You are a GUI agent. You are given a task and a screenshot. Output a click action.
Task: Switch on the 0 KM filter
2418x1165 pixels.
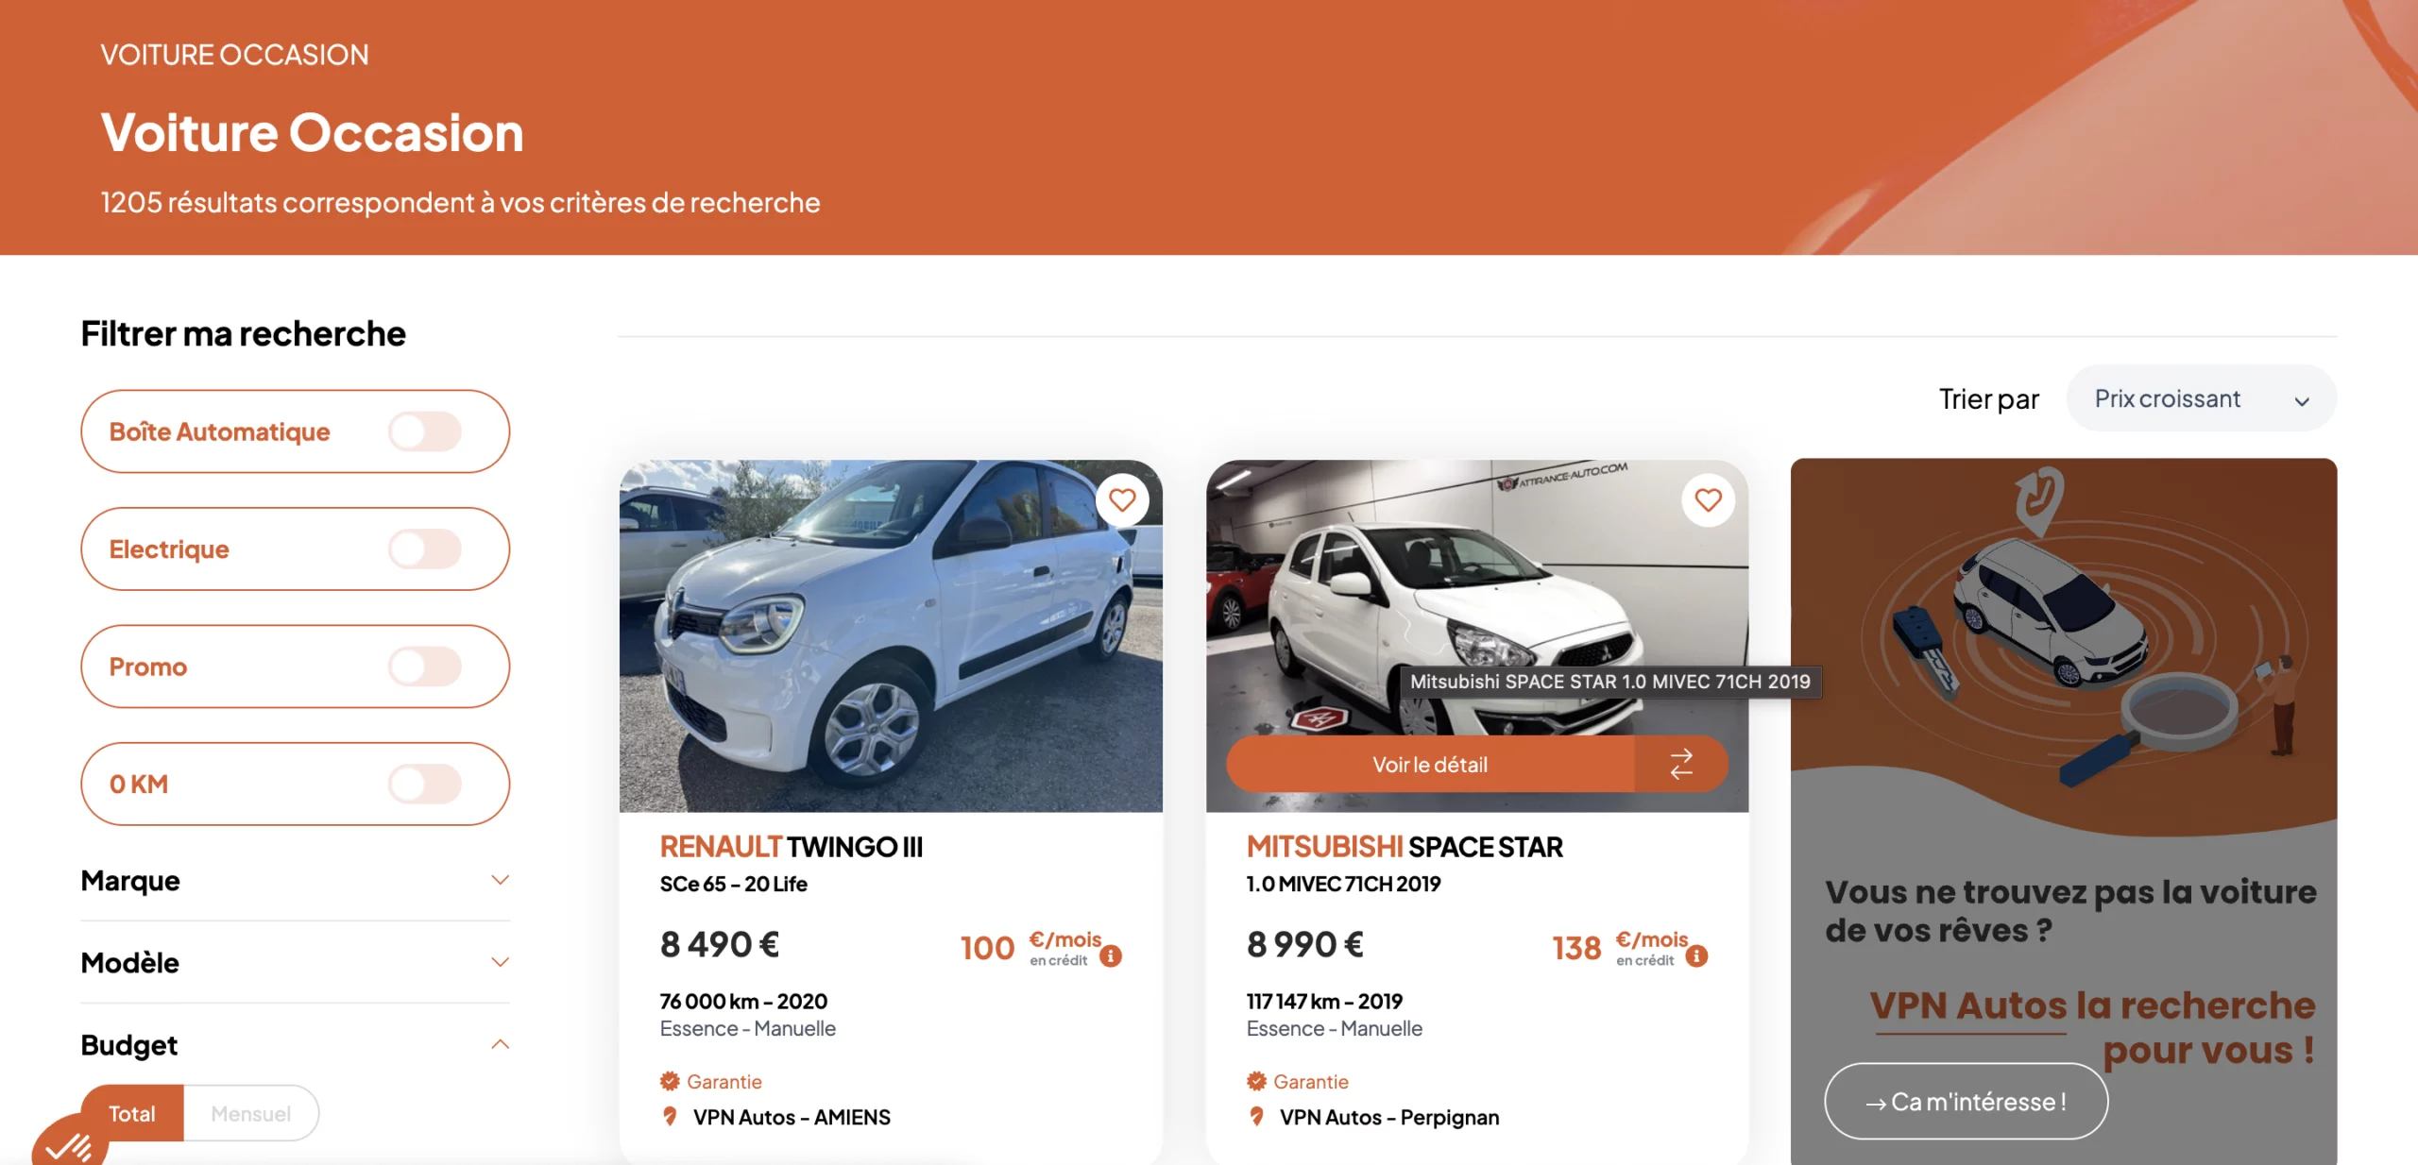[x=425, y=784]
